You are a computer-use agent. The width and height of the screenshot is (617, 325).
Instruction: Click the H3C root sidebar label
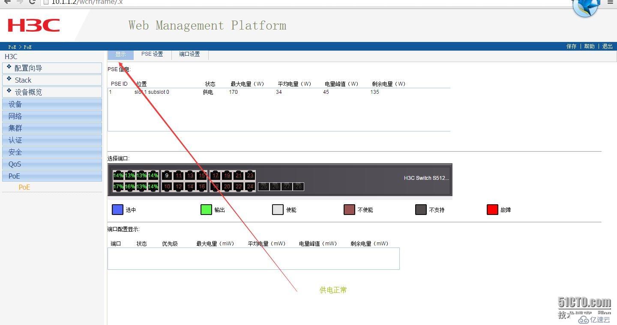[11, 57]
